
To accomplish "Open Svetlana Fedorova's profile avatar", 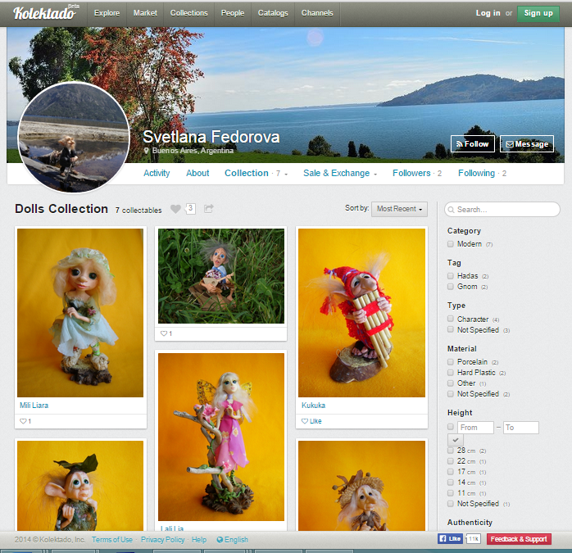I will click(74, 137).
